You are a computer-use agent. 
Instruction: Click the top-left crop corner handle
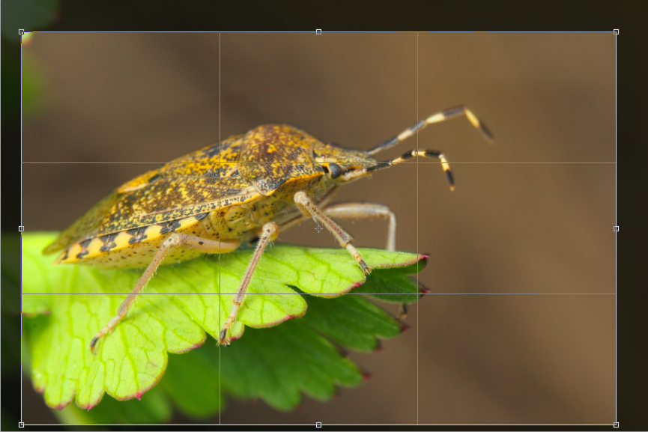click(x=22, y=31)
